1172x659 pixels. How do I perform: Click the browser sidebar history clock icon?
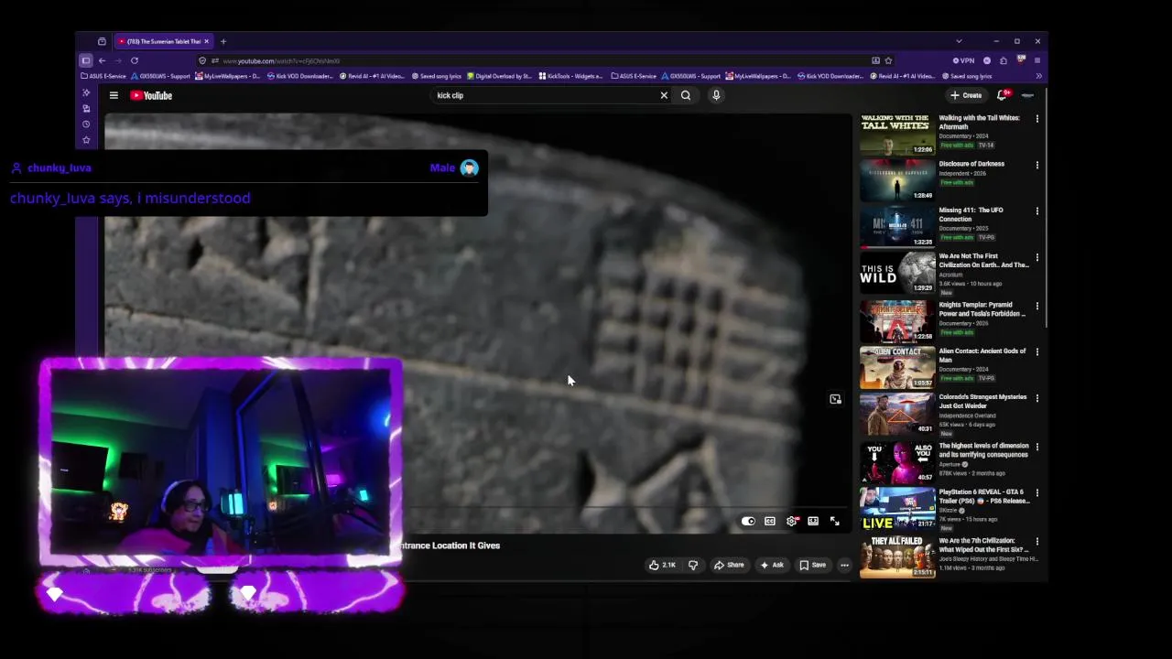[x=86, y=124]
